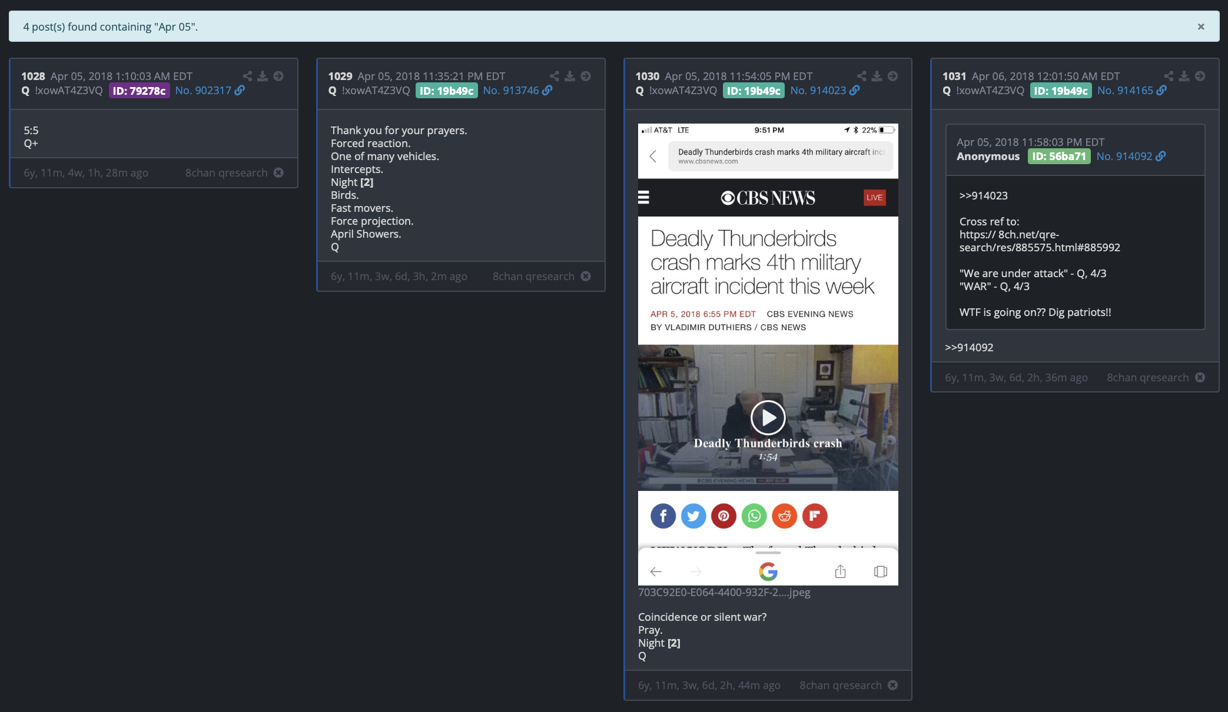
Task: Click the CBS hamburger menu icon
Action: click(643, 198)
